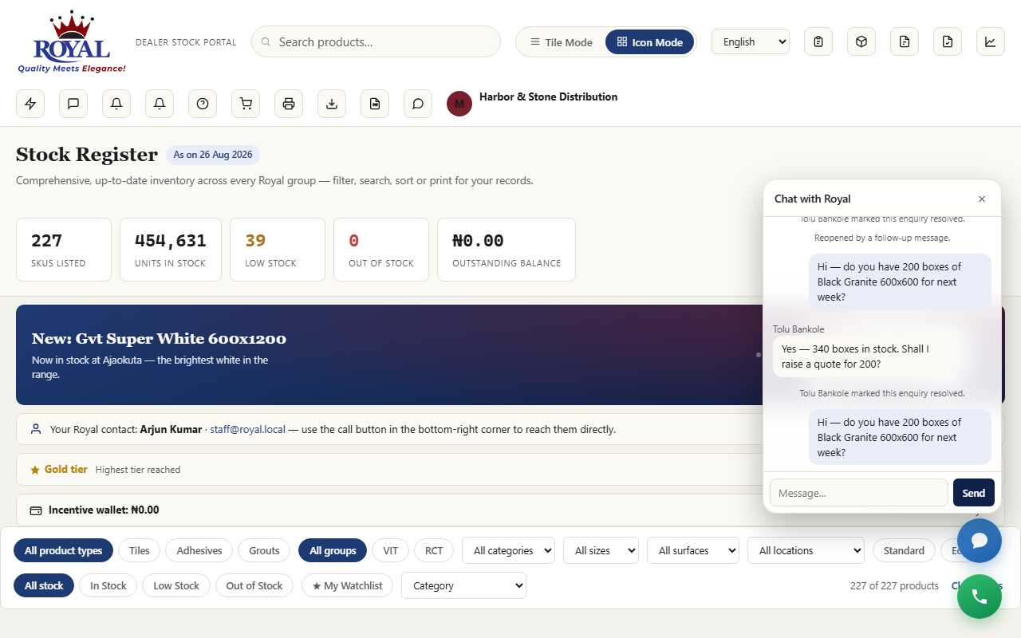Open the document-with-lines file icon
The height and width of the screenshot is (638, 1021).
coord(905,41)
